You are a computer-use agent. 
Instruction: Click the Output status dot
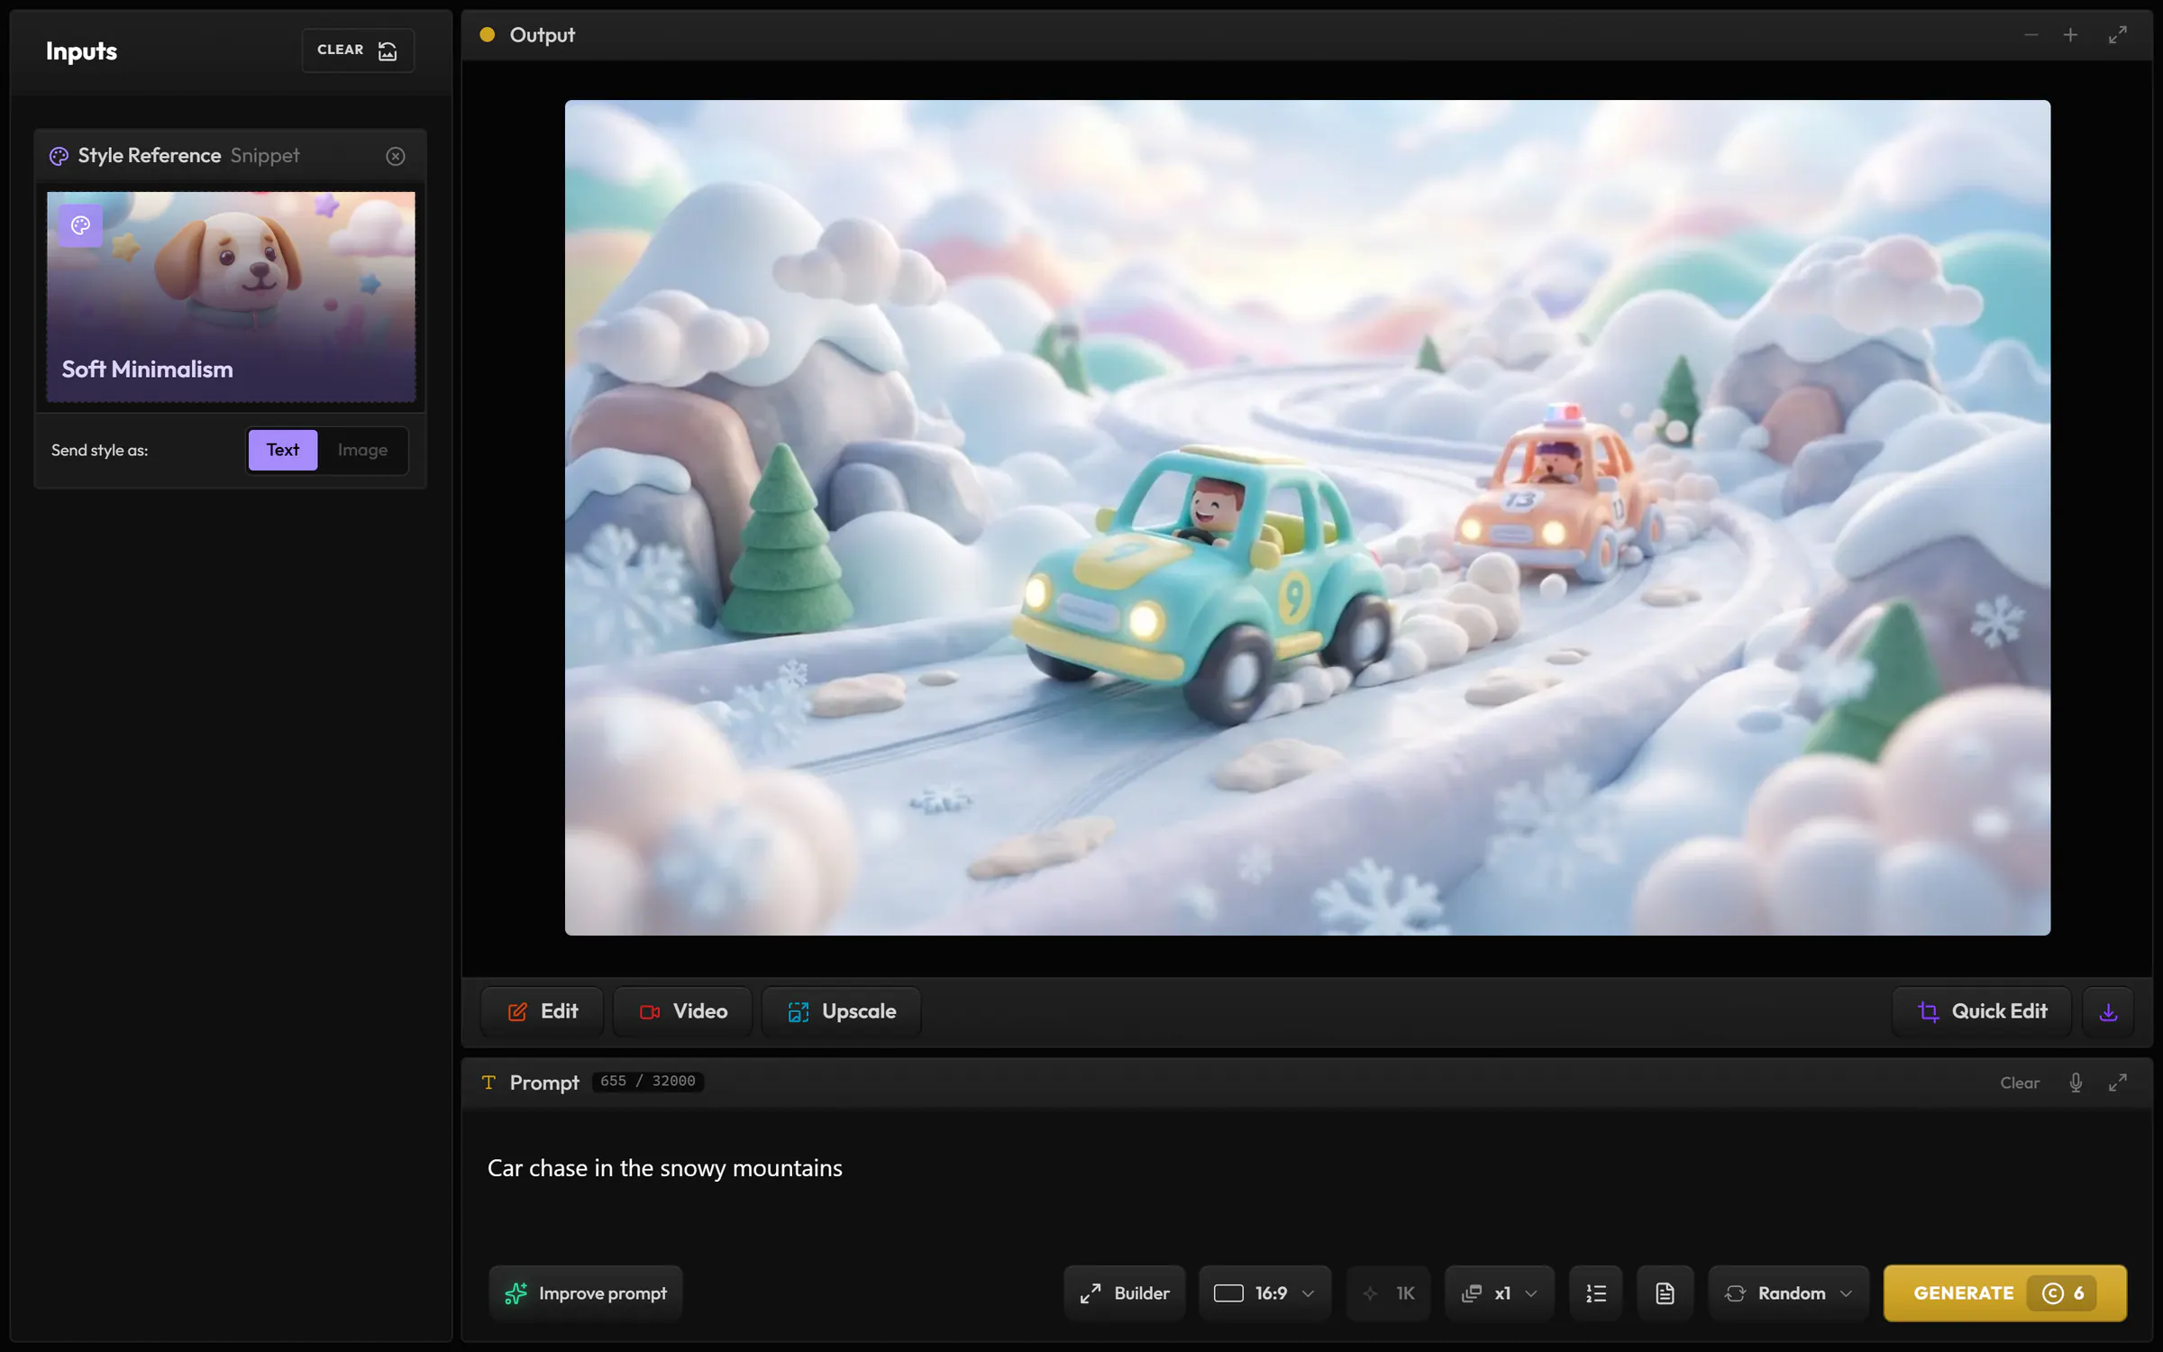(488, 35)
